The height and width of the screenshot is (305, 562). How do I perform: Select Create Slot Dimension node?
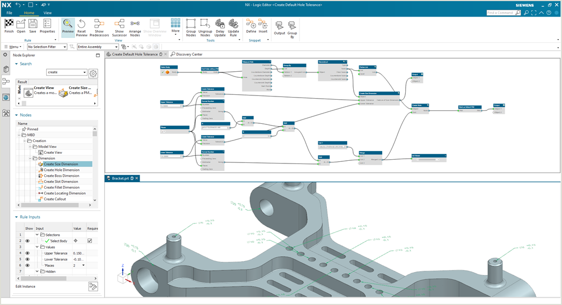click(61, 182)
